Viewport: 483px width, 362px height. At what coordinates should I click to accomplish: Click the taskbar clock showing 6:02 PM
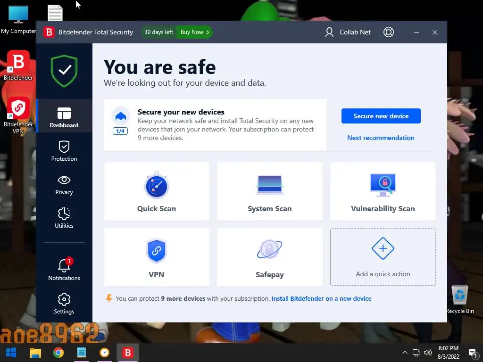pos(448,353)
